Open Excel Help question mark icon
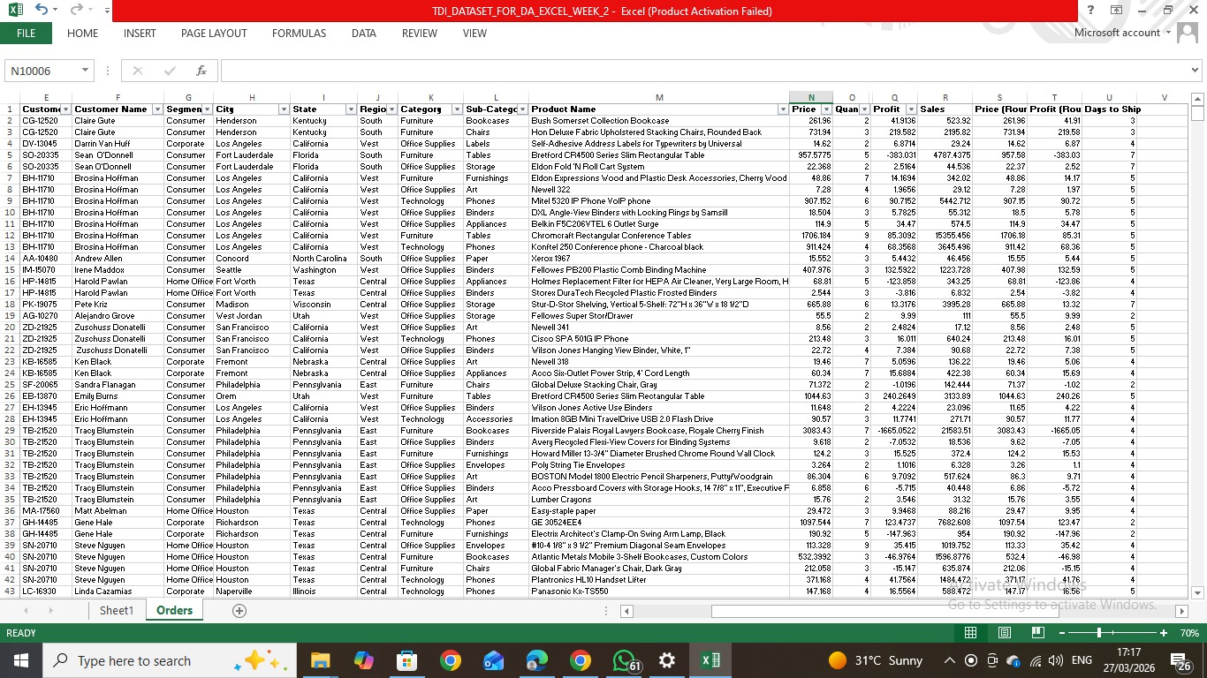 click(x=1090, y=11)
